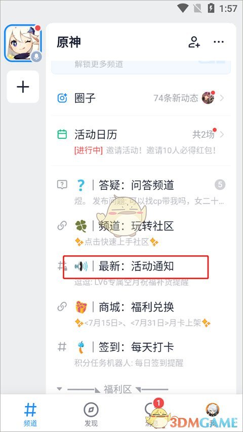Add a new server with plus button
The width and height of the screenshot is (243, 432).
[x=23, y=87]
